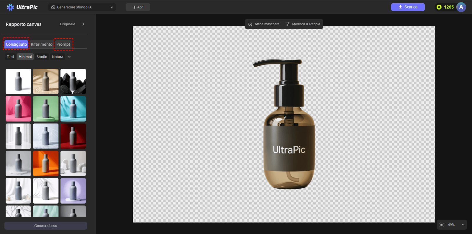Select the Consigliato tab

tap(16, 44)
